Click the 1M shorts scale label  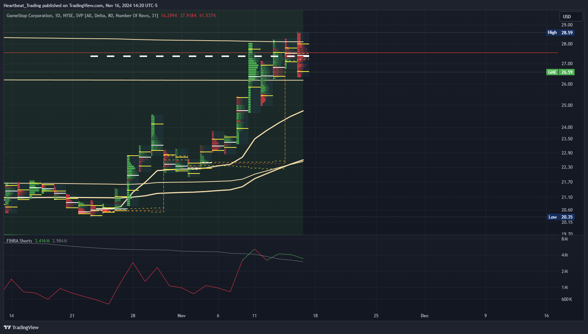coord(565,287)
